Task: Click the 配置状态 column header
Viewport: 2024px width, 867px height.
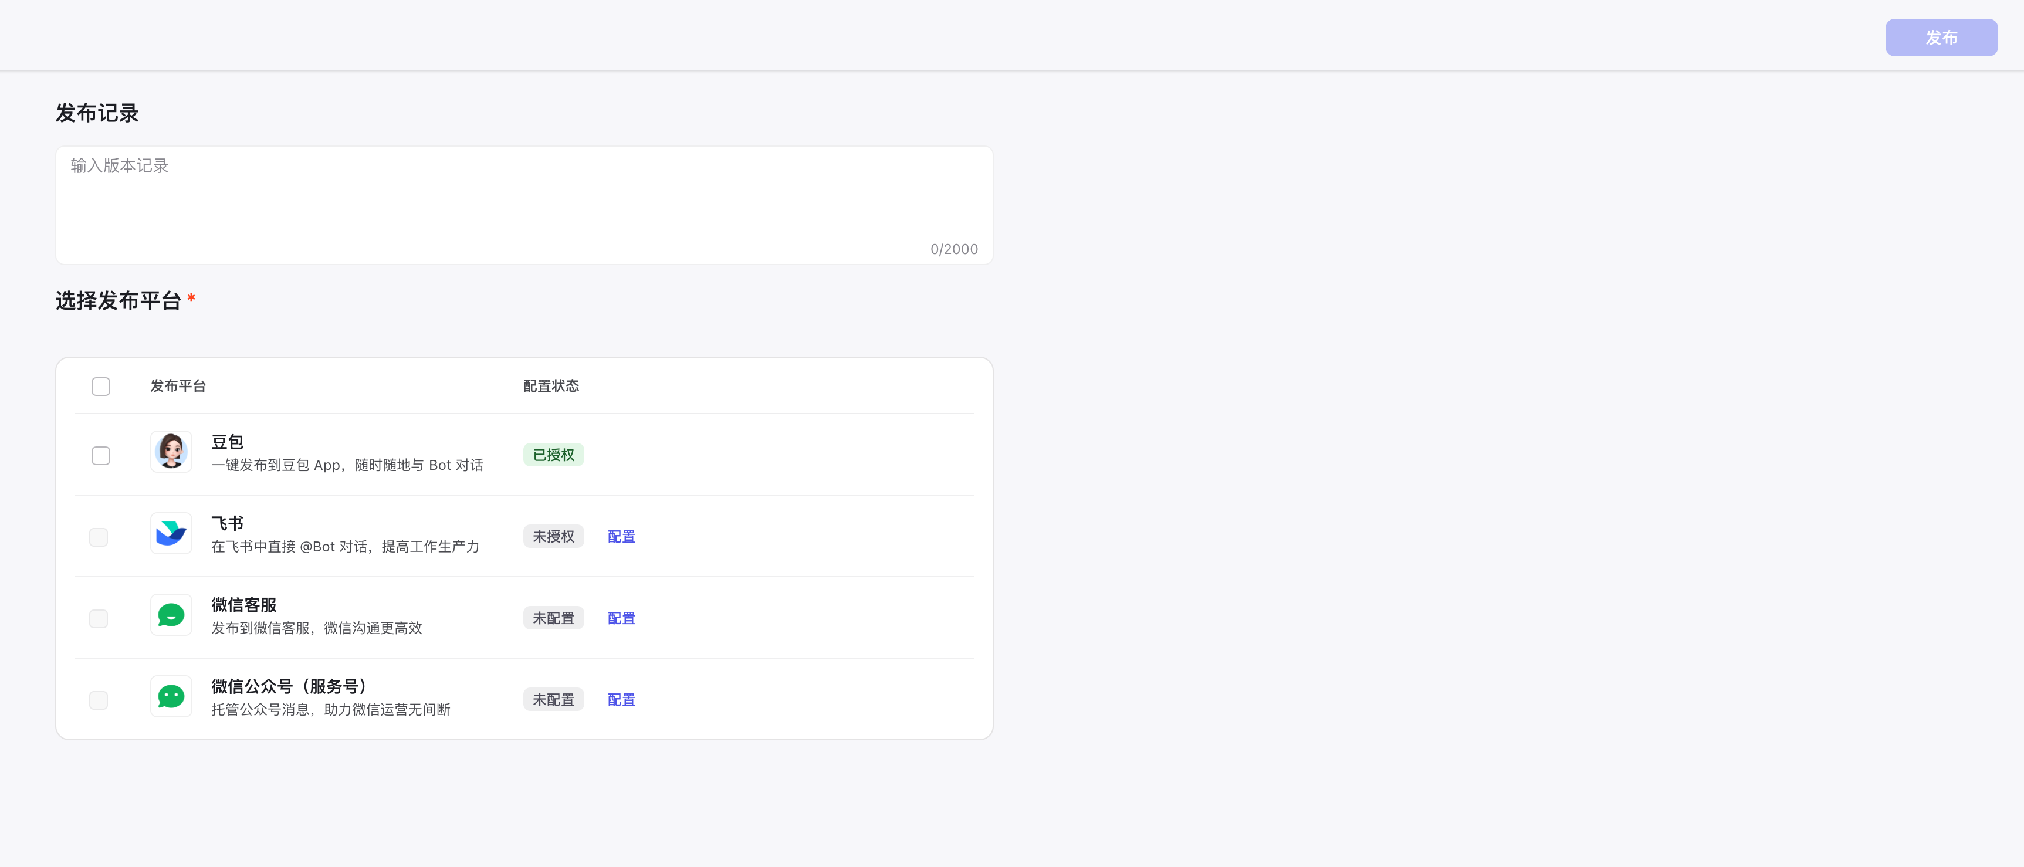Action: click(x=551, y=387)
